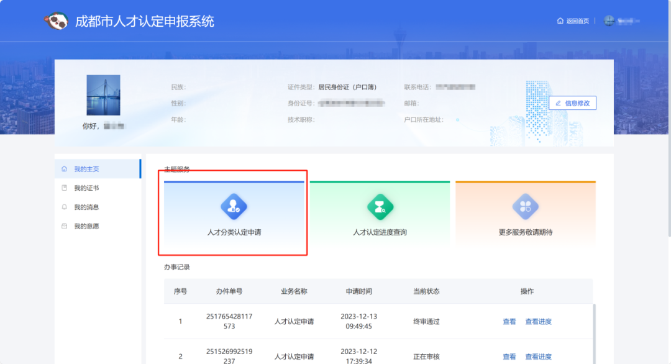Open the 我的主页 menu item
This screenshot has width=671, height=364.
[86, 169]
